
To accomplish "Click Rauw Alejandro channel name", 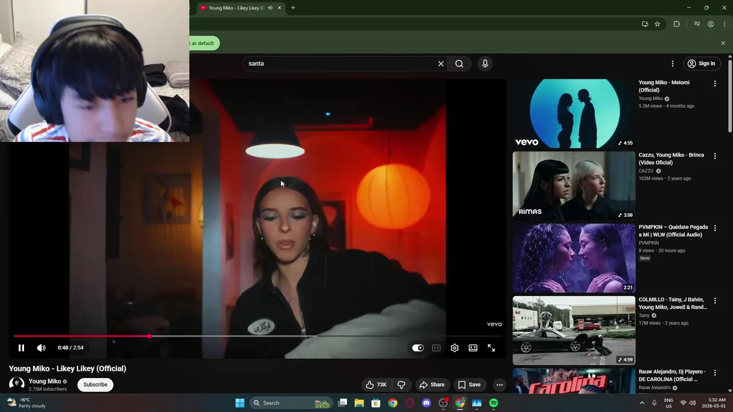I will click(655, 387).
